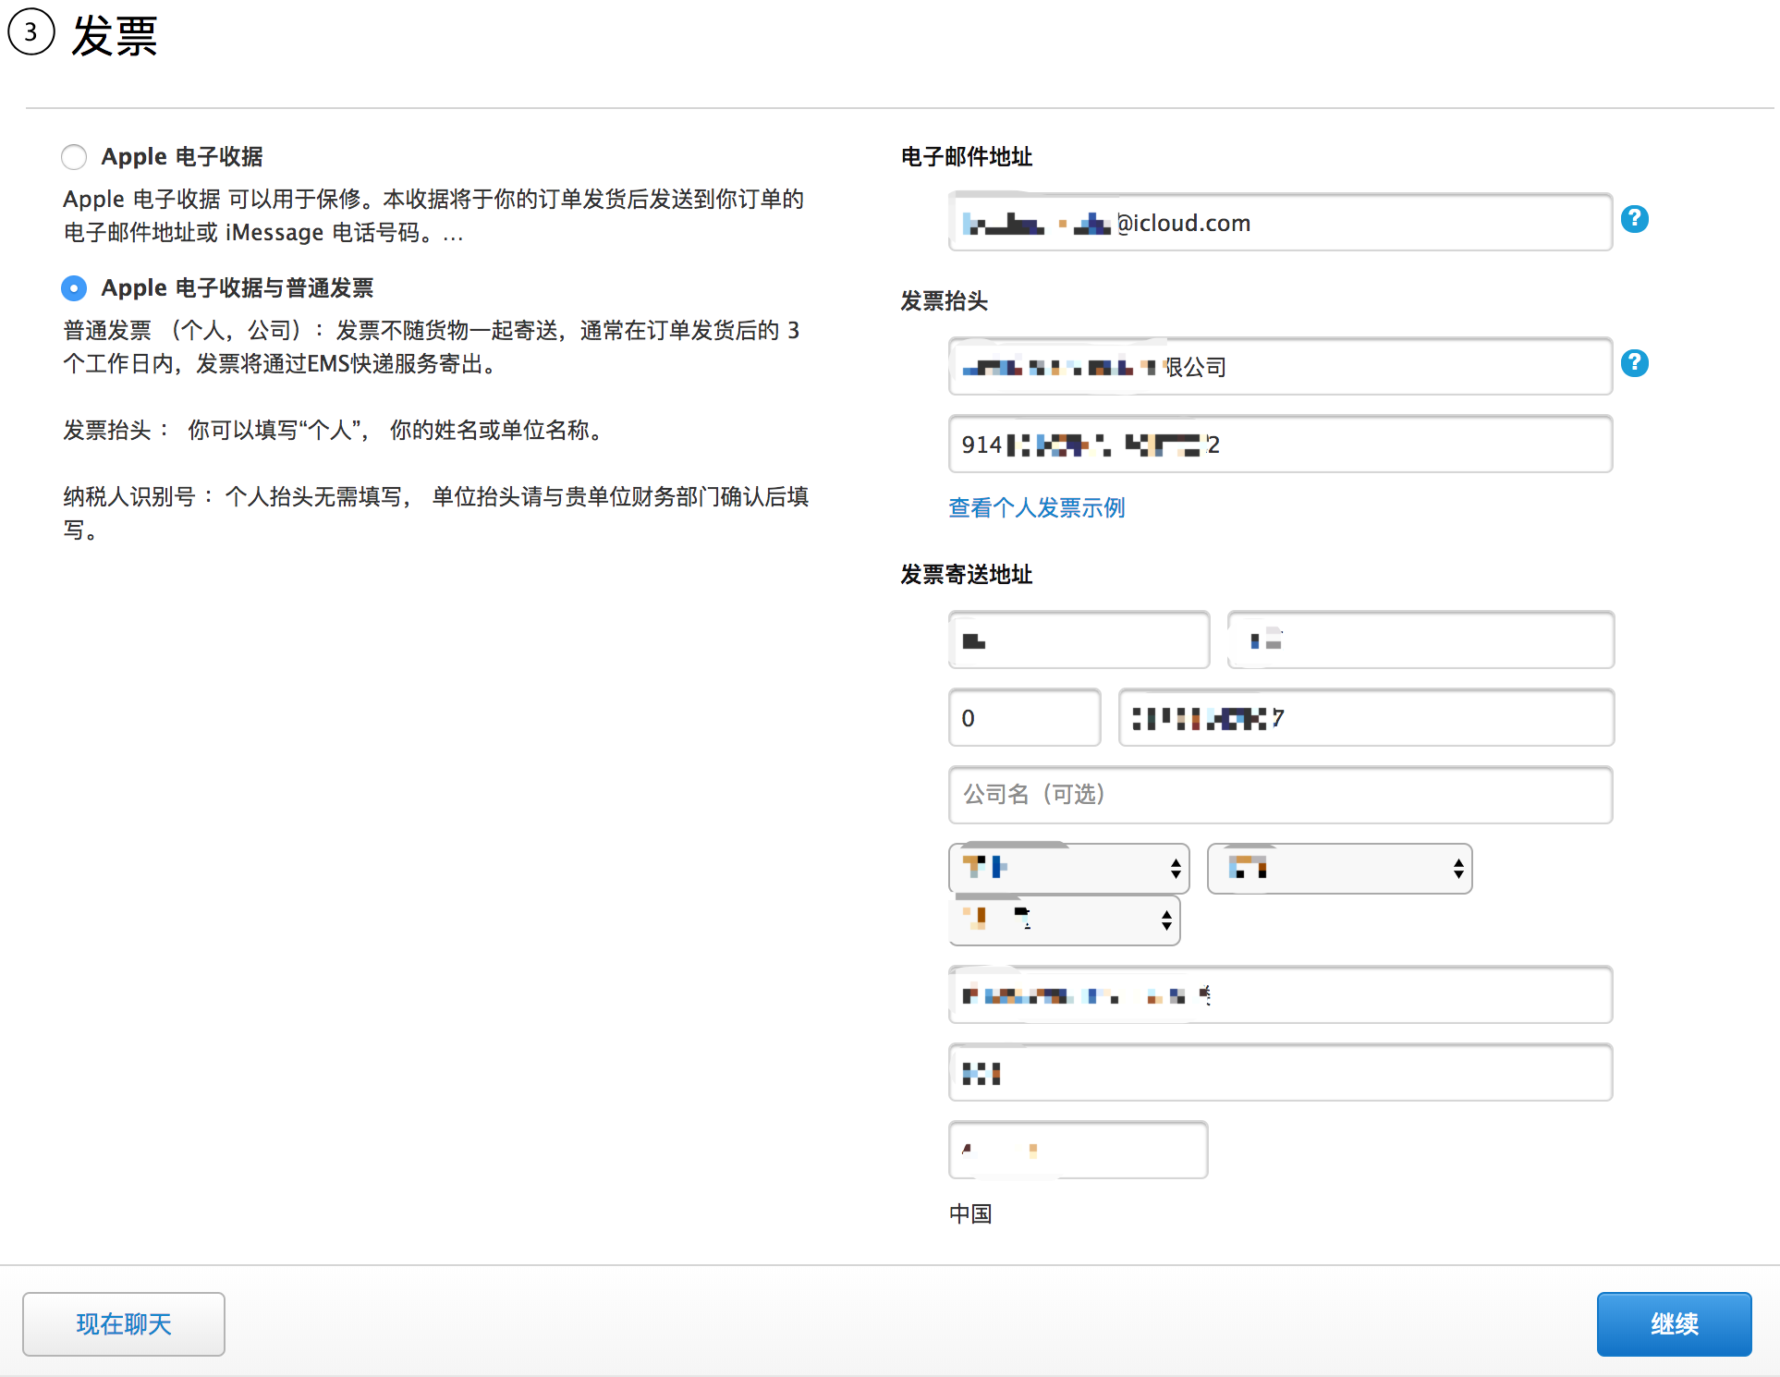1780x1377 pixels.
Task: Select Apple 电子收据与普通发票 radio option
Action: (x=74, y=288)
